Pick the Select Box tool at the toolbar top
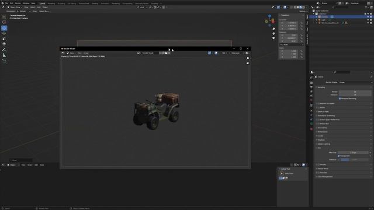374x210 pixels. [x=4, y=17]
